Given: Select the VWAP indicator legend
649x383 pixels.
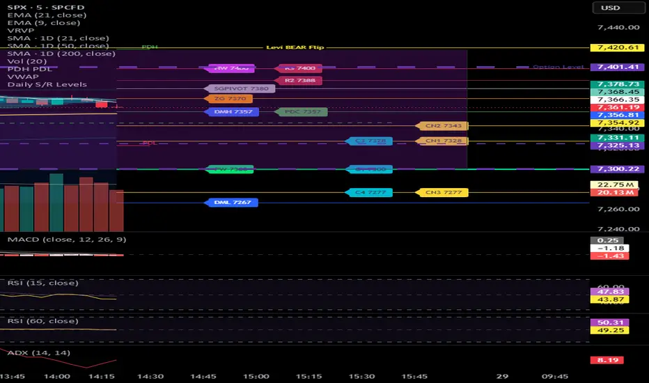Looking at the screenshot, I should [x=23, y=77].
